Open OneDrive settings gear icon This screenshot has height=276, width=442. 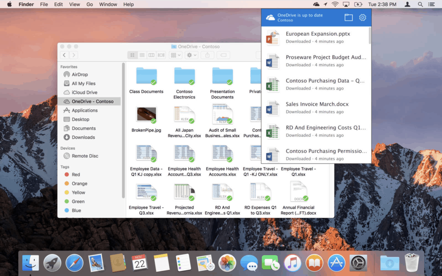coord(363,18)
